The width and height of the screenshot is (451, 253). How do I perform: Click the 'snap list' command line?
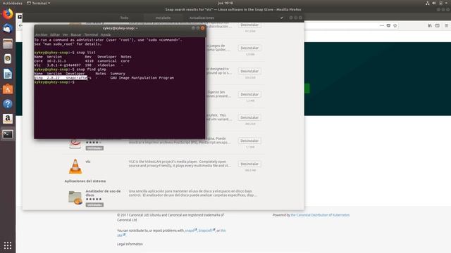tap(86, 53)
